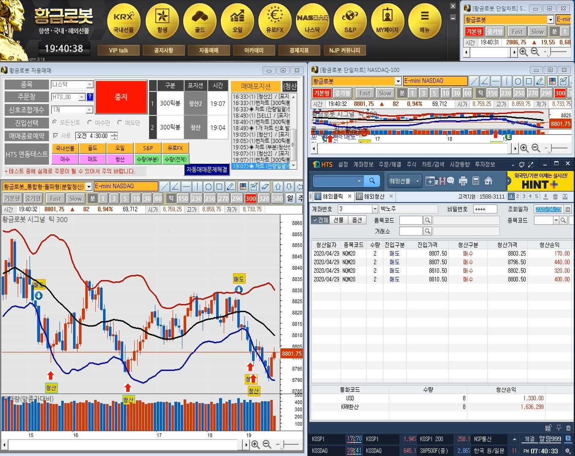Click 경제지표 button in top bar
Image resolution: width=575 pixels, height=456 pixels.
[299, 50]
